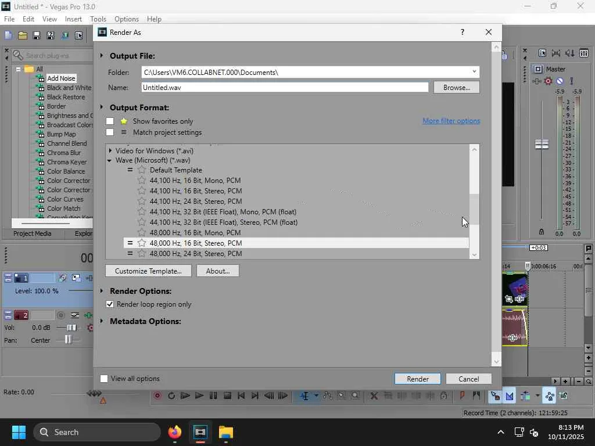Click the Properties toolbar icon
This screenshot has height=446, width=595.
tap(79, 35)
